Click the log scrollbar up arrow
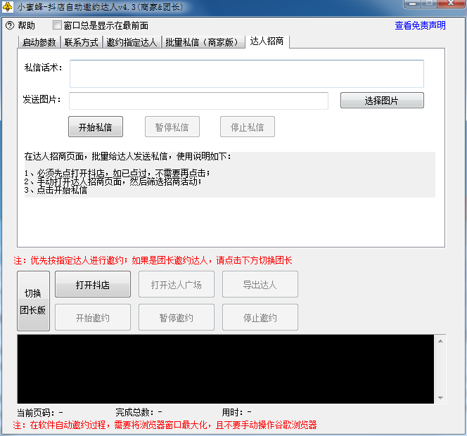The width and height of the screenshot is (467, 436). [x=440, y=340]
